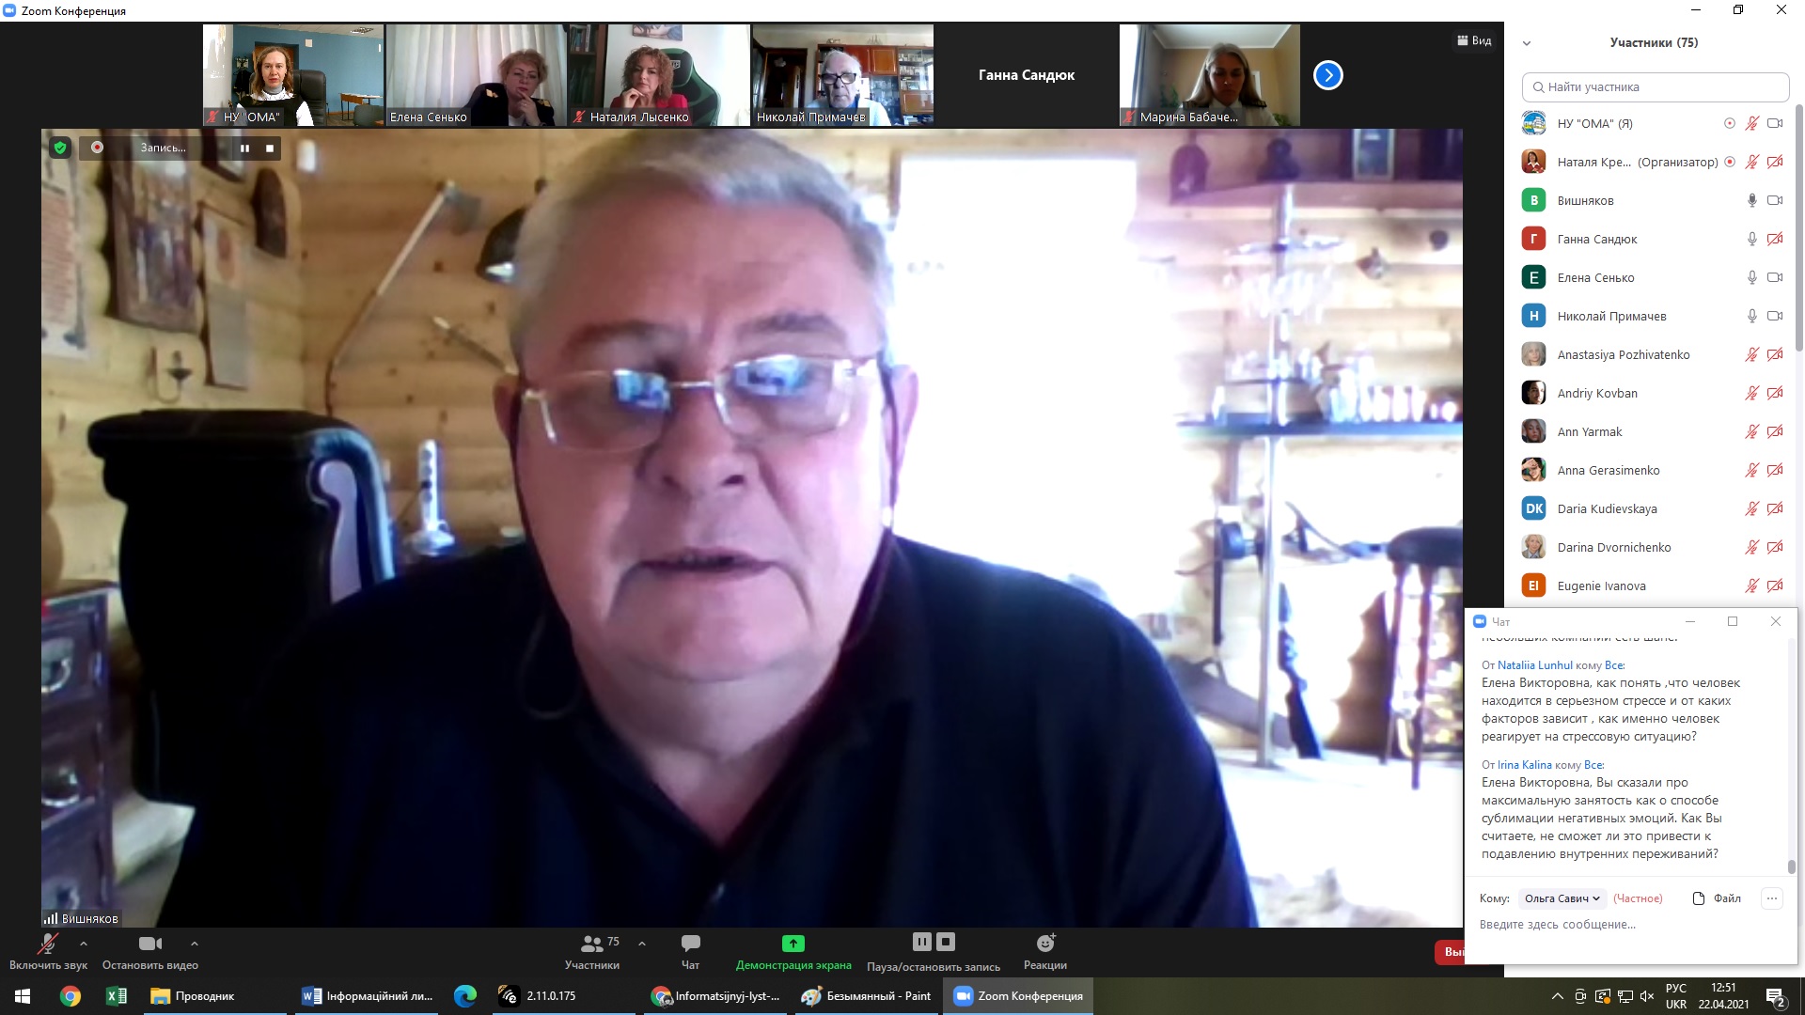Toggle Вишняков's camera in list
The height and width of the screenshot is (1015, 1805).
[1775, 200]
